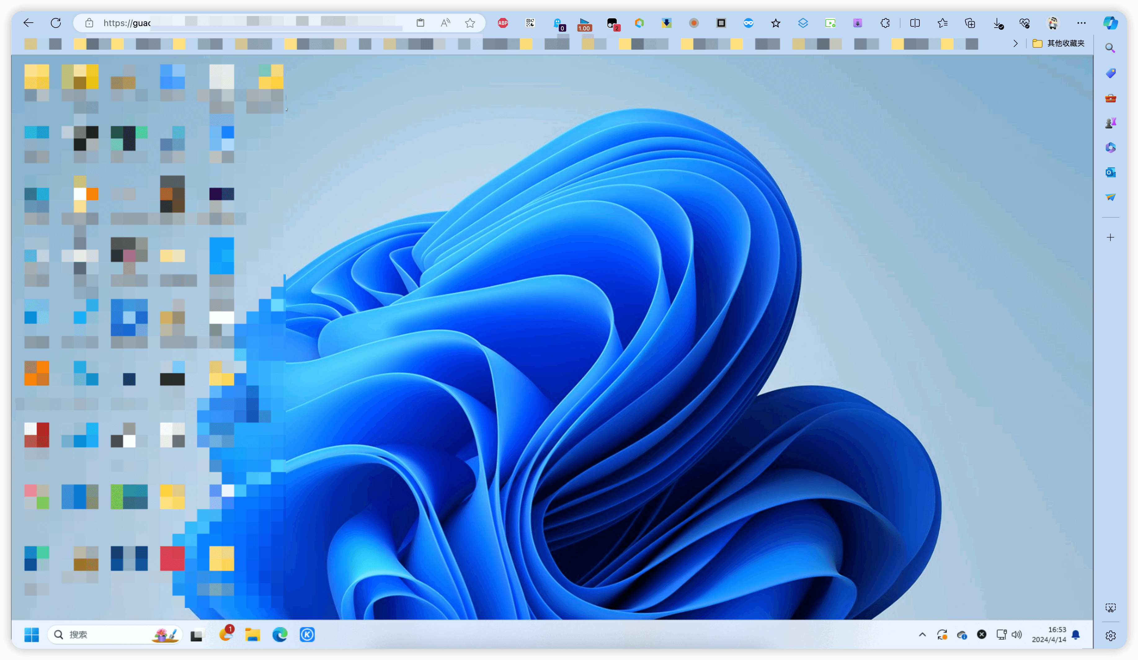Open the blue K app on taskbar
This screenshot has width=1138, height=660.
click(307, 635)
